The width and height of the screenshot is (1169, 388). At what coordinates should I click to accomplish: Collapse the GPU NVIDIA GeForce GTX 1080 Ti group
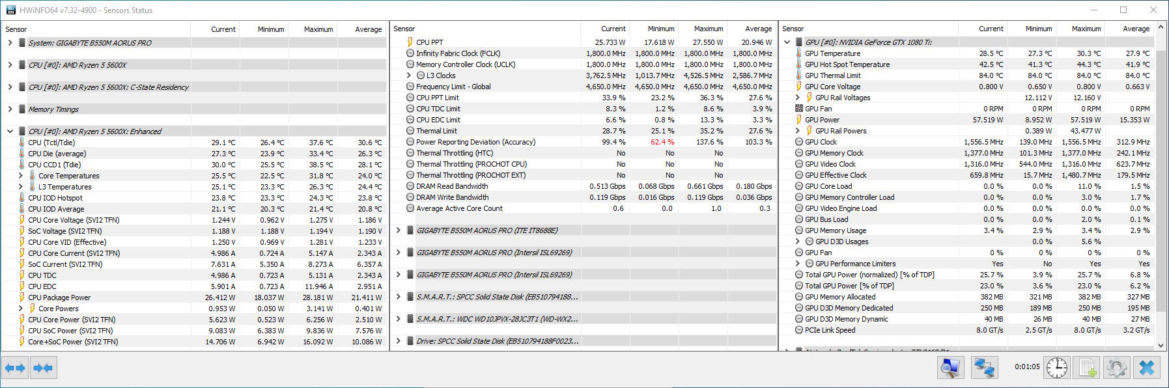pyautogui.click(x=787, y=42)
